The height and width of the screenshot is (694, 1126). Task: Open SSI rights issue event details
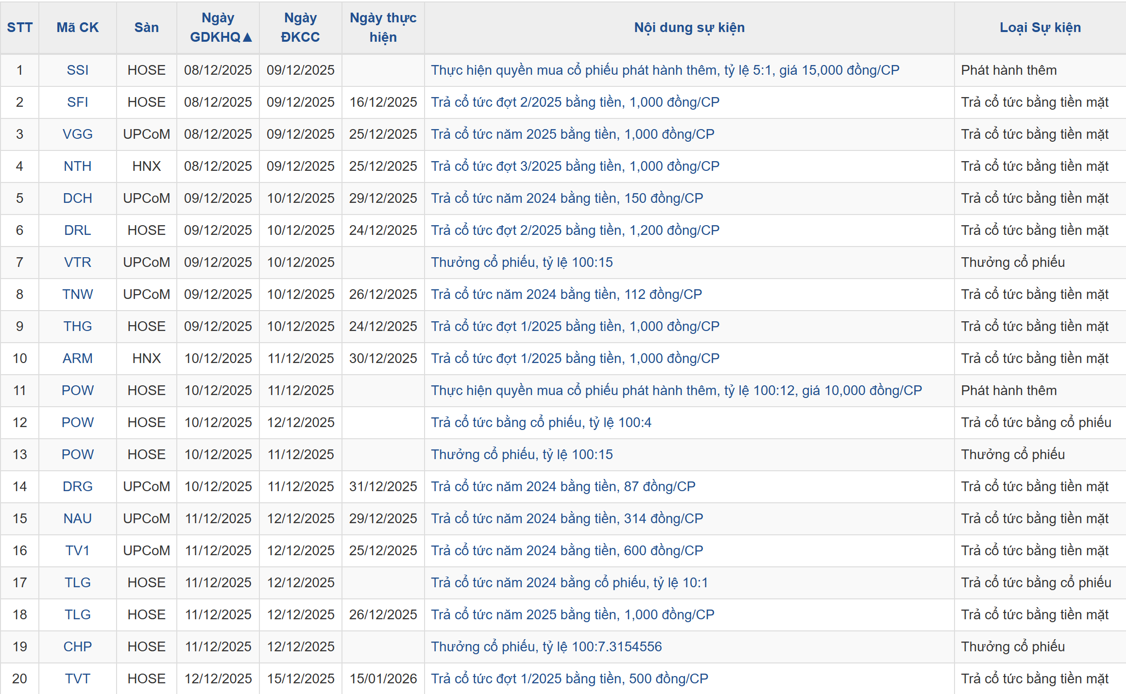click(x=665, y=70)
